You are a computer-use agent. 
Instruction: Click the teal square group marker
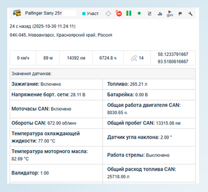[84, 14]
